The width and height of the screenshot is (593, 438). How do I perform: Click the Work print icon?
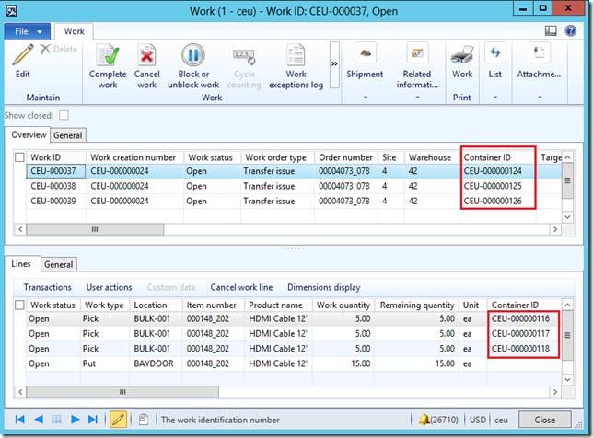461,57
